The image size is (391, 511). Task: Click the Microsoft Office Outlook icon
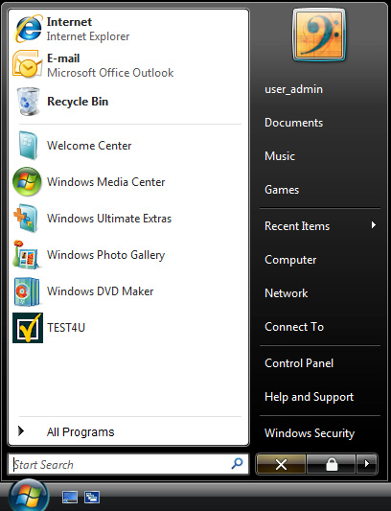pyautogui.click(x=28, y=64)
